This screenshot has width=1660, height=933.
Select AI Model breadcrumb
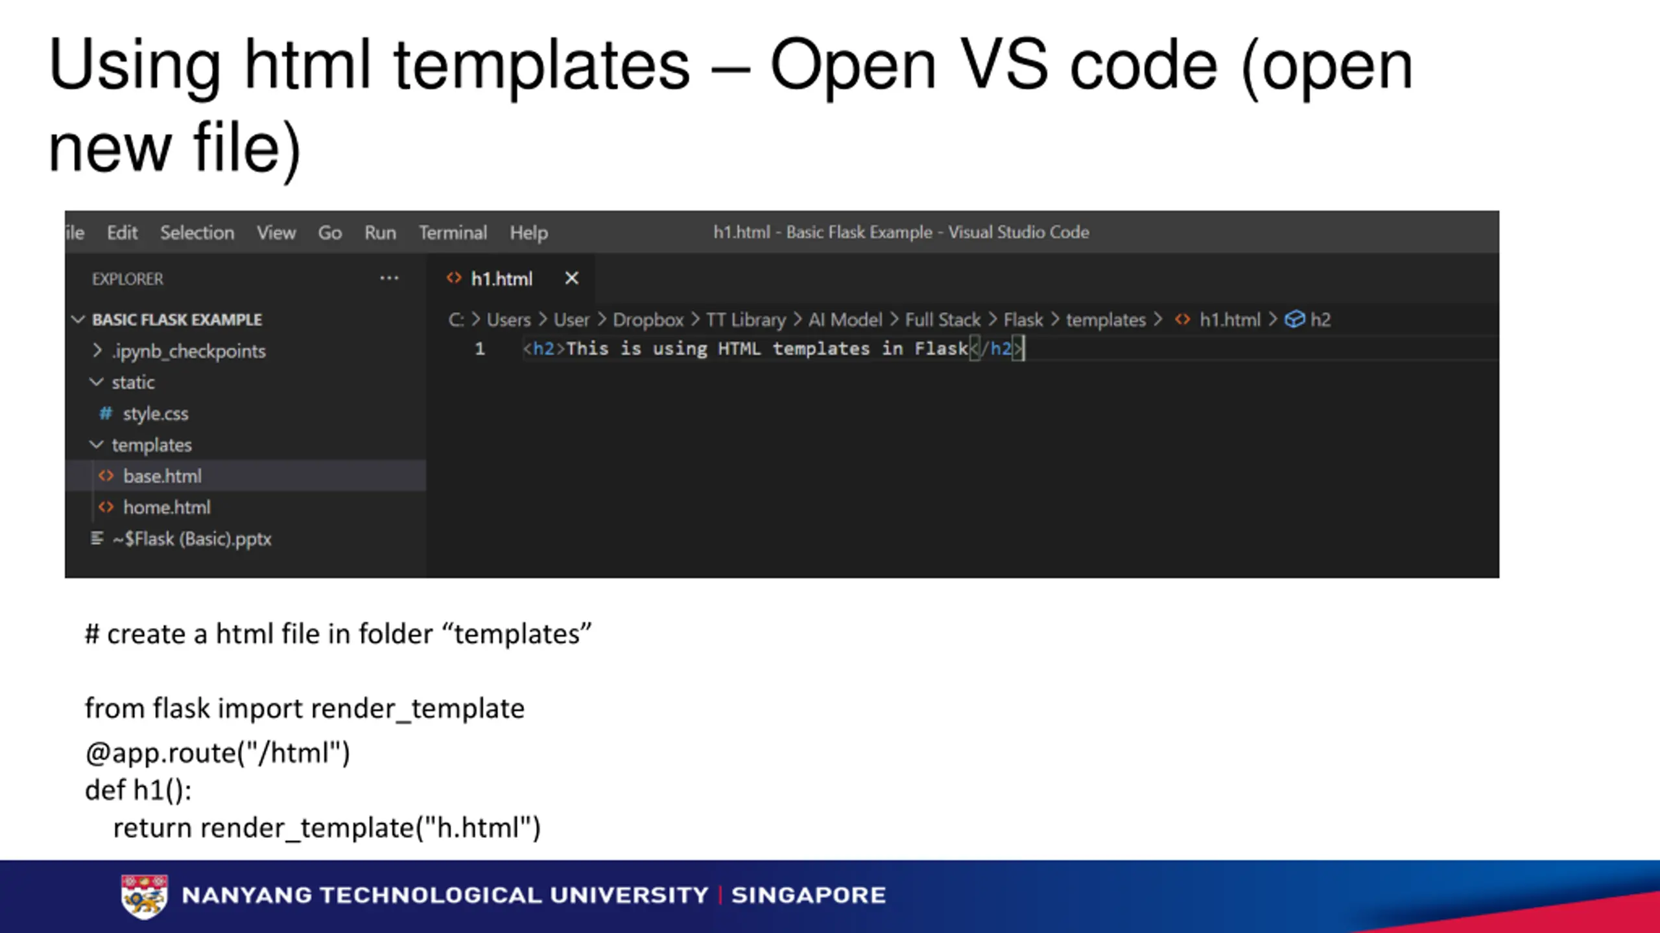coord(845,319)
